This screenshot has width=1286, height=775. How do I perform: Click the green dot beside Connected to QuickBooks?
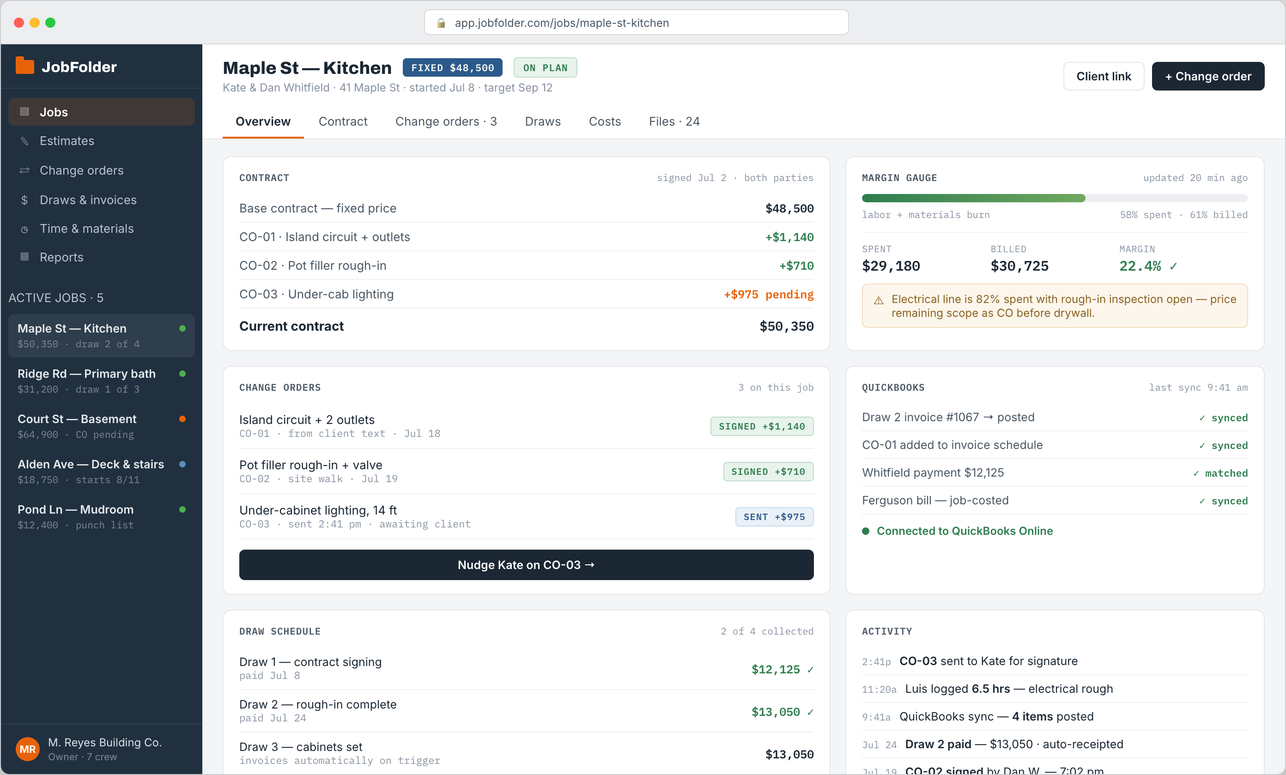click(x=866, y=531)
